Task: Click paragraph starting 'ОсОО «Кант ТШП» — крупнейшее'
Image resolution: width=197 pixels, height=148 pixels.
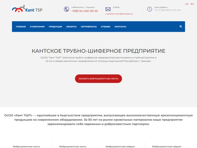Action: 98,120
